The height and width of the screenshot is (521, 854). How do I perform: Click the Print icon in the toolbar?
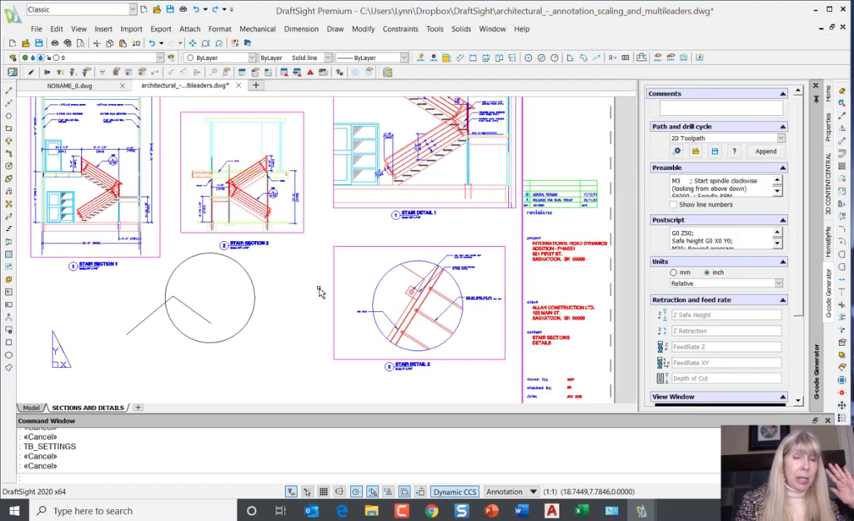(184, 9)
